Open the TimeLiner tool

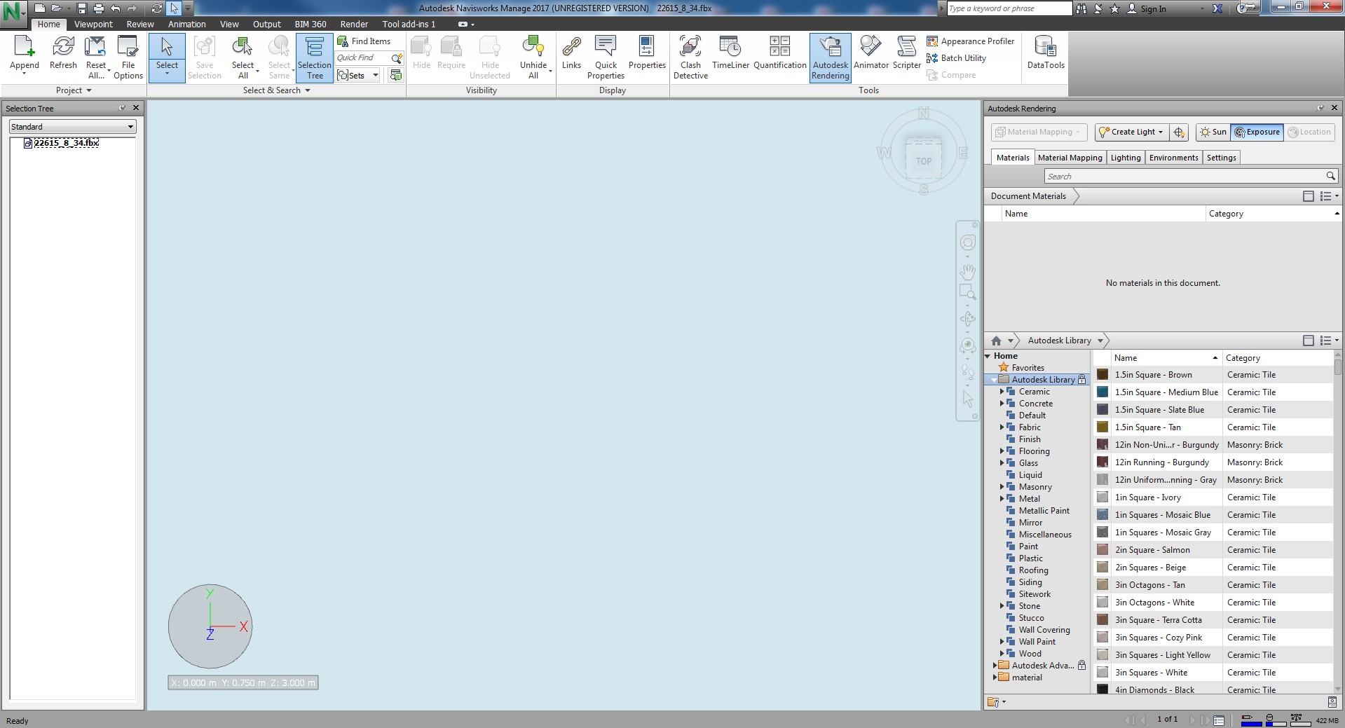pyautogui.click(x=730, y=53)
